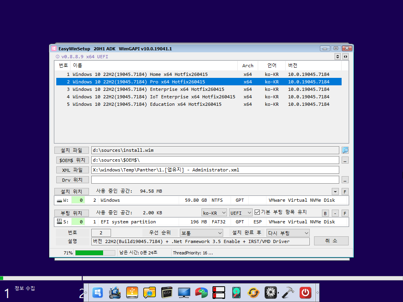The height and width of the screenshot is (302, 403).
Task: Open the after-install dropdown set to 다시 부팅
Action: [x=288, y=233]
